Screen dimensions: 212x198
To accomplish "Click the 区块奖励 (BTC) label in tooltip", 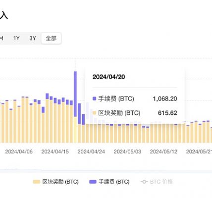I will click(119, 113).
